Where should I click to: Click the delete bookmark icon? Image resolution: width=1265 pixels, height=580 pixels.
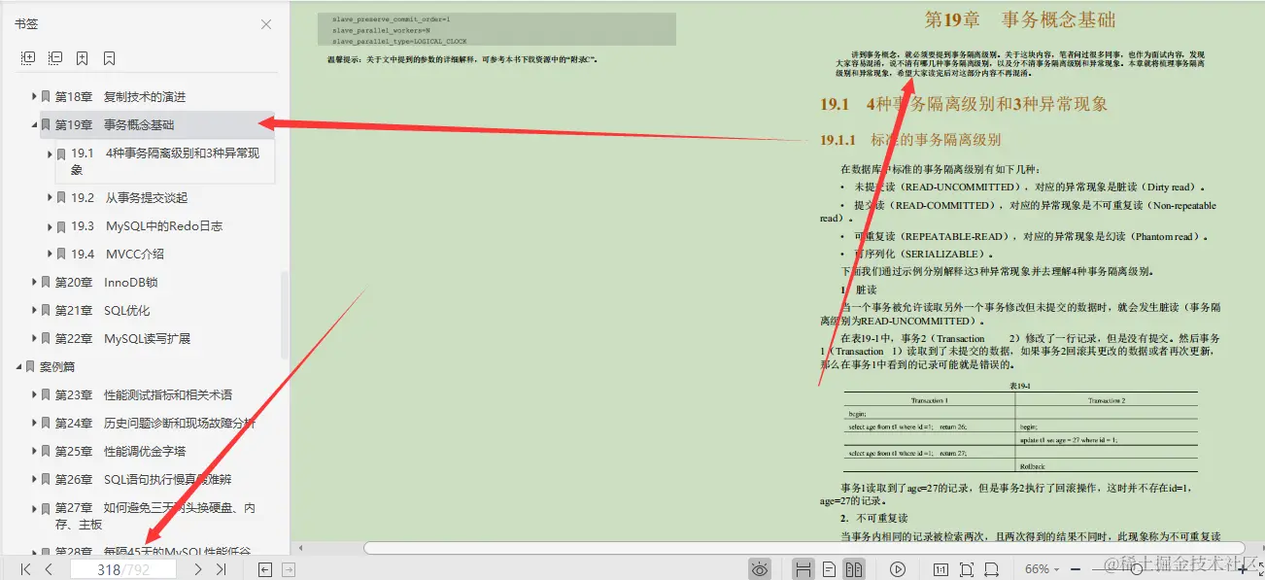[x=110, y=58]
